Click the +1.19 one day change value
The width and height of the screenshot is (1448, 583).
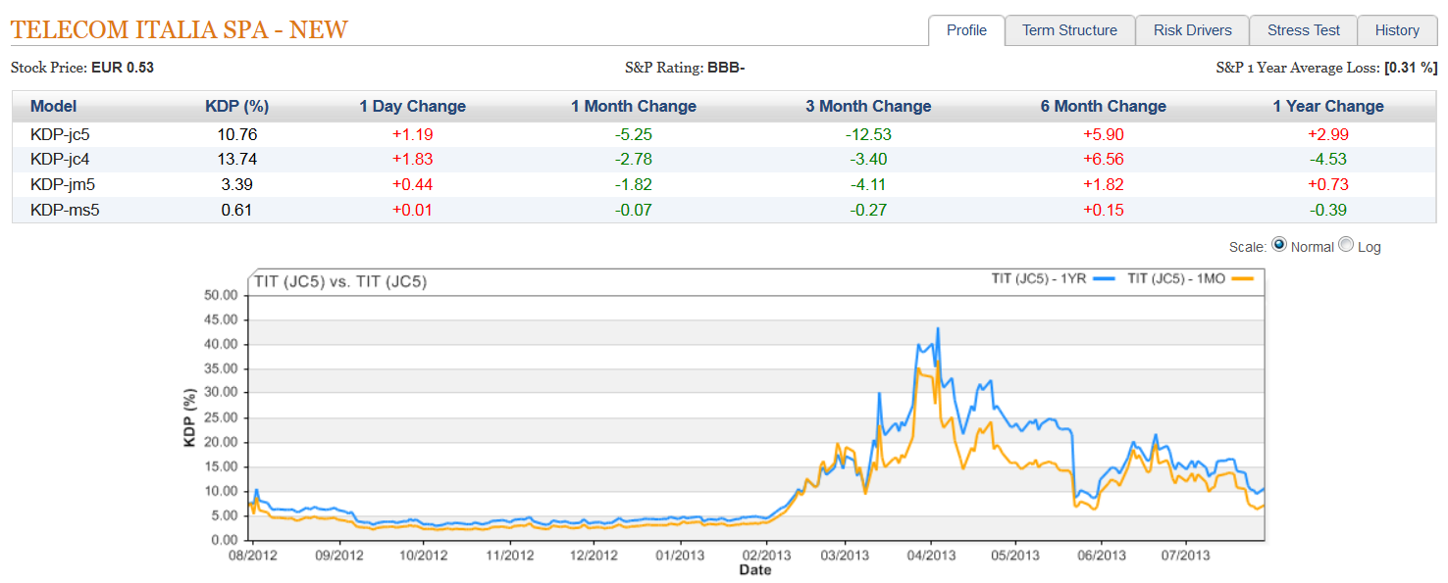pos(412,134)
